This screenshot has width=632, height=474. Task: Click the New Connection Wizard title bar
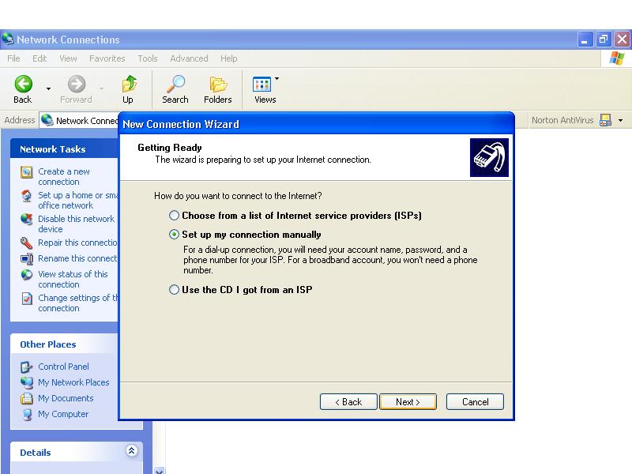pyautogui.click(x=317, y=124)
